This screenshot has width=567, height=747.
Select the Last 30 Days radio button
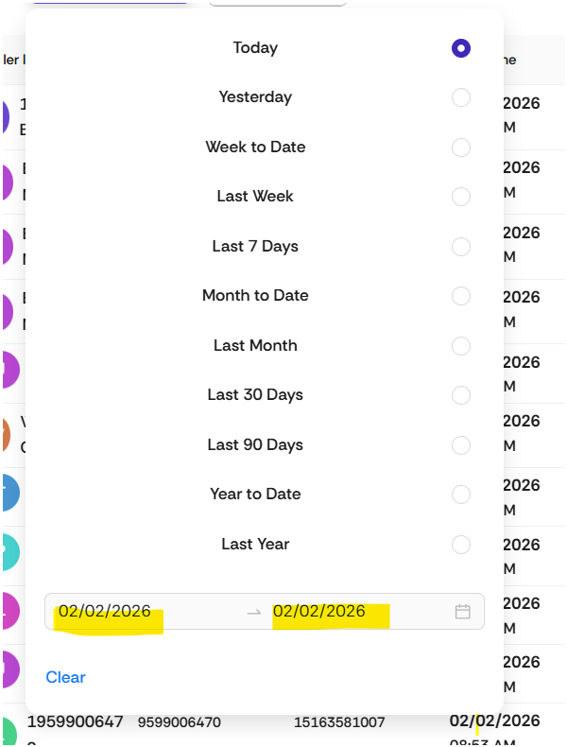pos(461,395)
